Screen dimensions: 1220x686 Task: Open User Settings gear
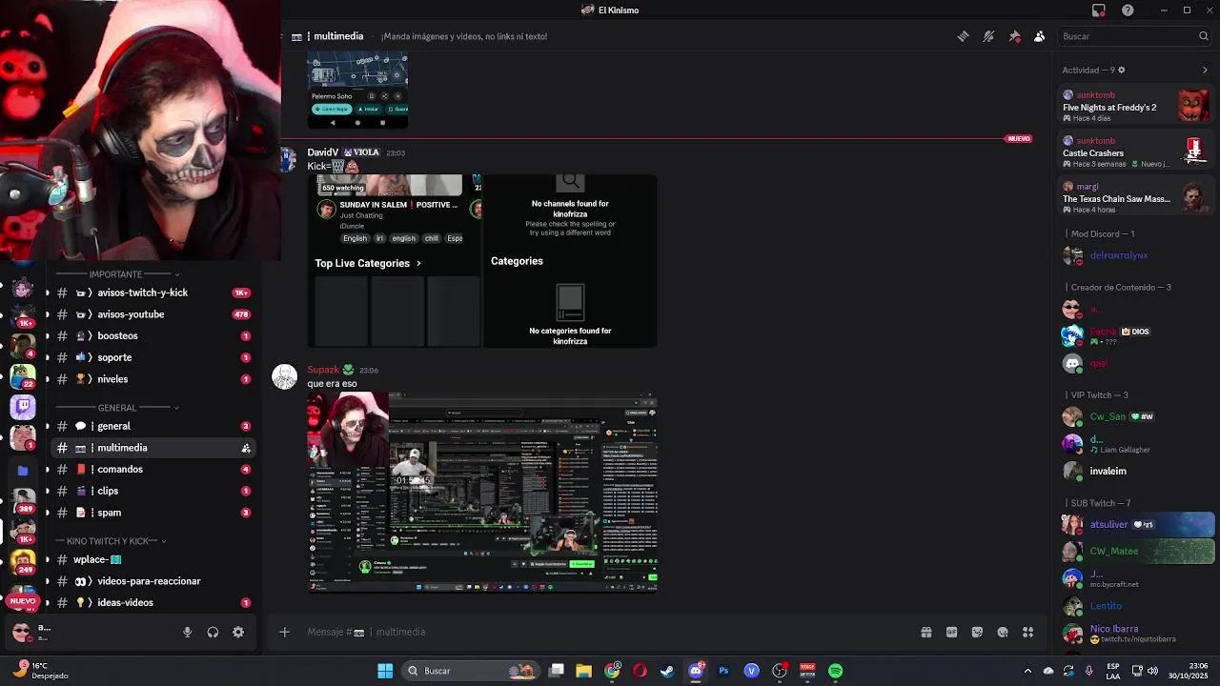tap(238, 632)
